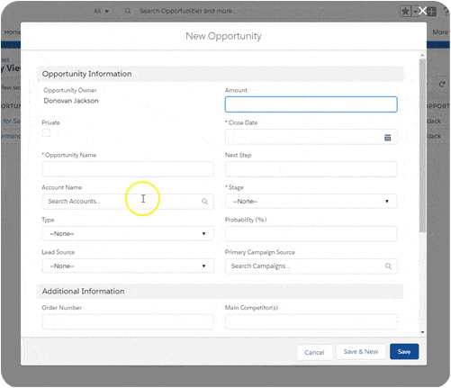
Task: Click the Search Campaigns magnifier icon
Action: point(388,266)
